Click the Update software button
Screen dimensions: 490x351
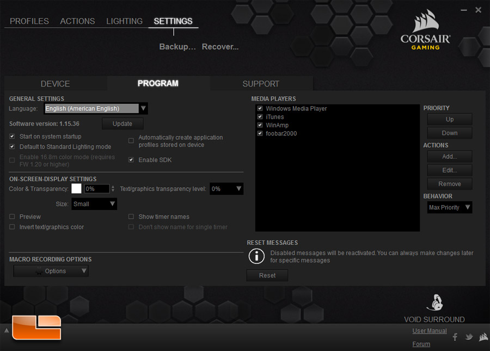[x=122, y=124]
